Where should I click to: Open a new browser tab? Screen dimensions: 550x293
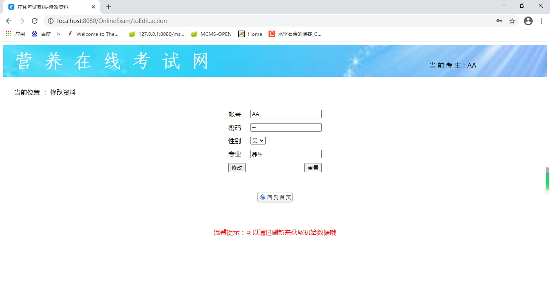(x=108, y=6)
